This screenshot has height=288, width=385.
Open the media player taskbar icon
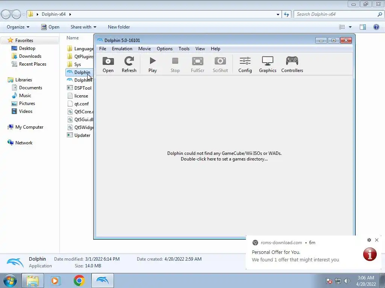[56, 280]
